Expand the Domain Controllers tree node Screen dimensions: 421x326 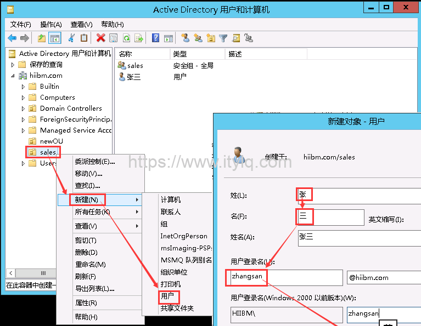23,108
